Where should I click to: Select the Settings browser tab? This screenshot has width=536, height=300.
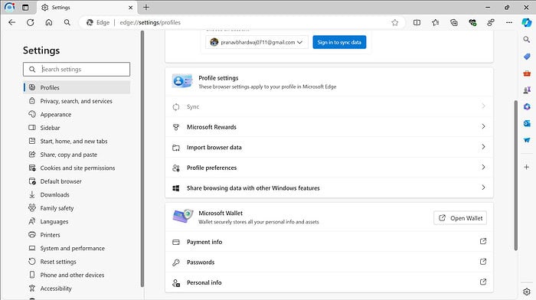pyautogui.click(x=87, y=8)
